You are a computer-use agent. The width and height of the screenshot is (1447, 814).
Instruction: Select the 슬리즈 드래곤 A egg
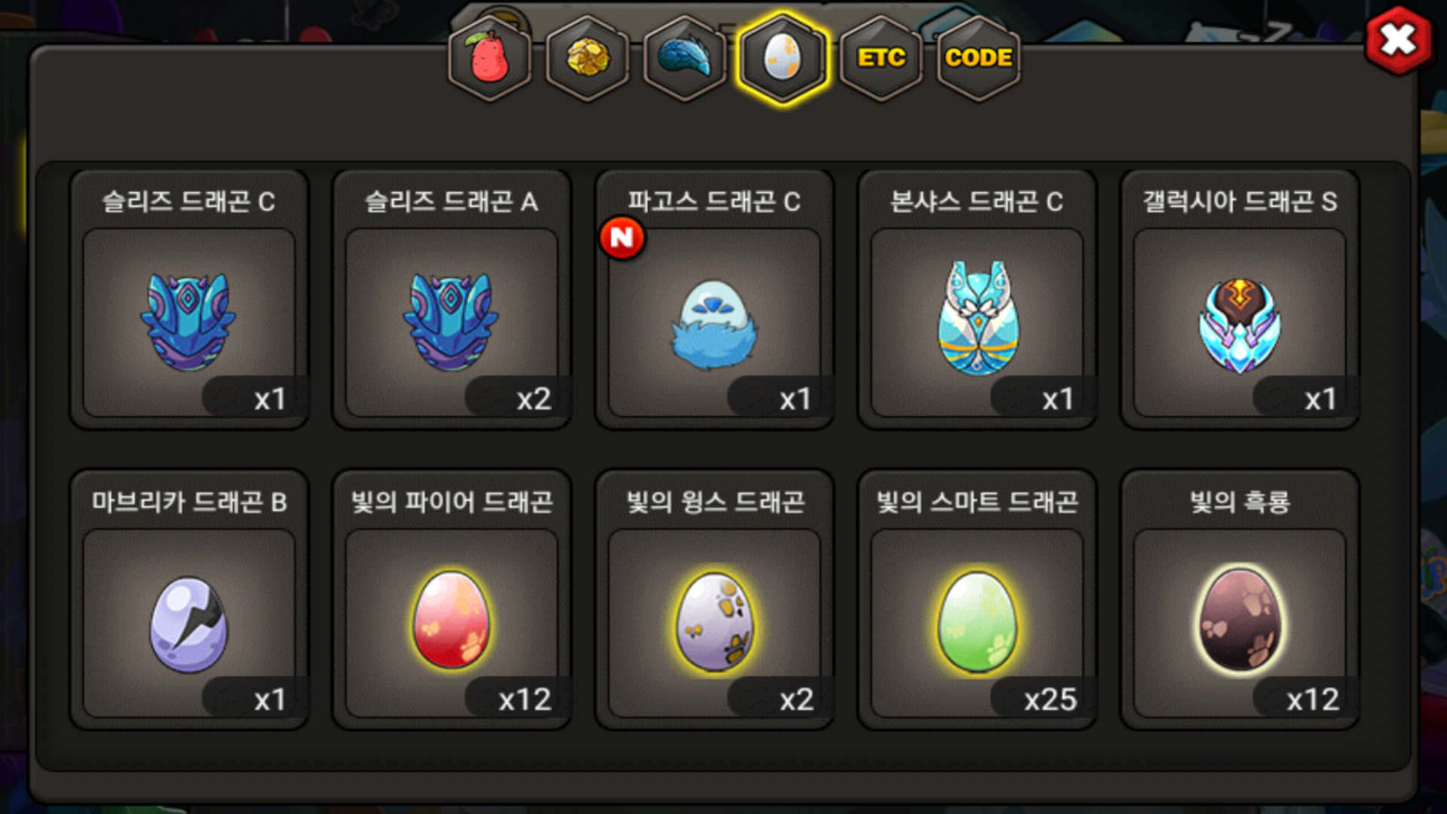coord(451,323)
